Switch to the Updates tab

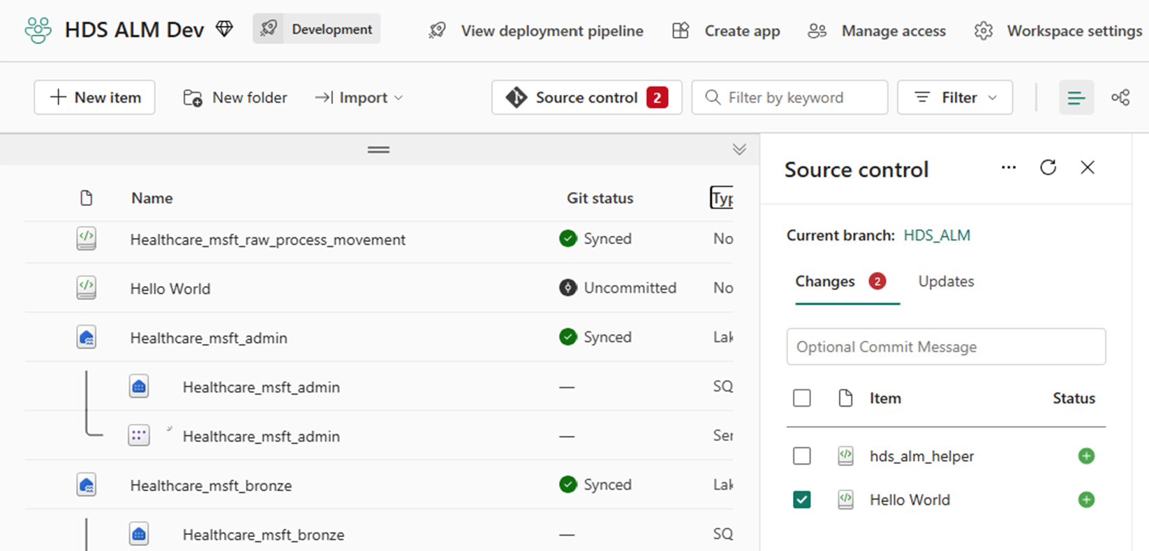946,281
